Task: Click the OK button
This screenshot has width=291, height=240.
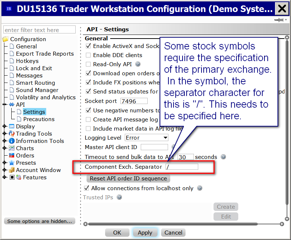Action: pos(117,233)
